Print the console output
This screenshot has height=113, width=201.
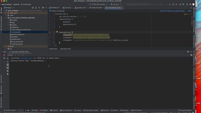(8, 71)
